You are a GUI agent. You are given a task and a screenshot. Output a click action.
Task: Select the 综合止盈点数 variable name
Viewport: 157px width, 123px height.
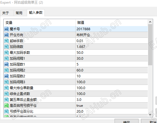coord(20,94)
